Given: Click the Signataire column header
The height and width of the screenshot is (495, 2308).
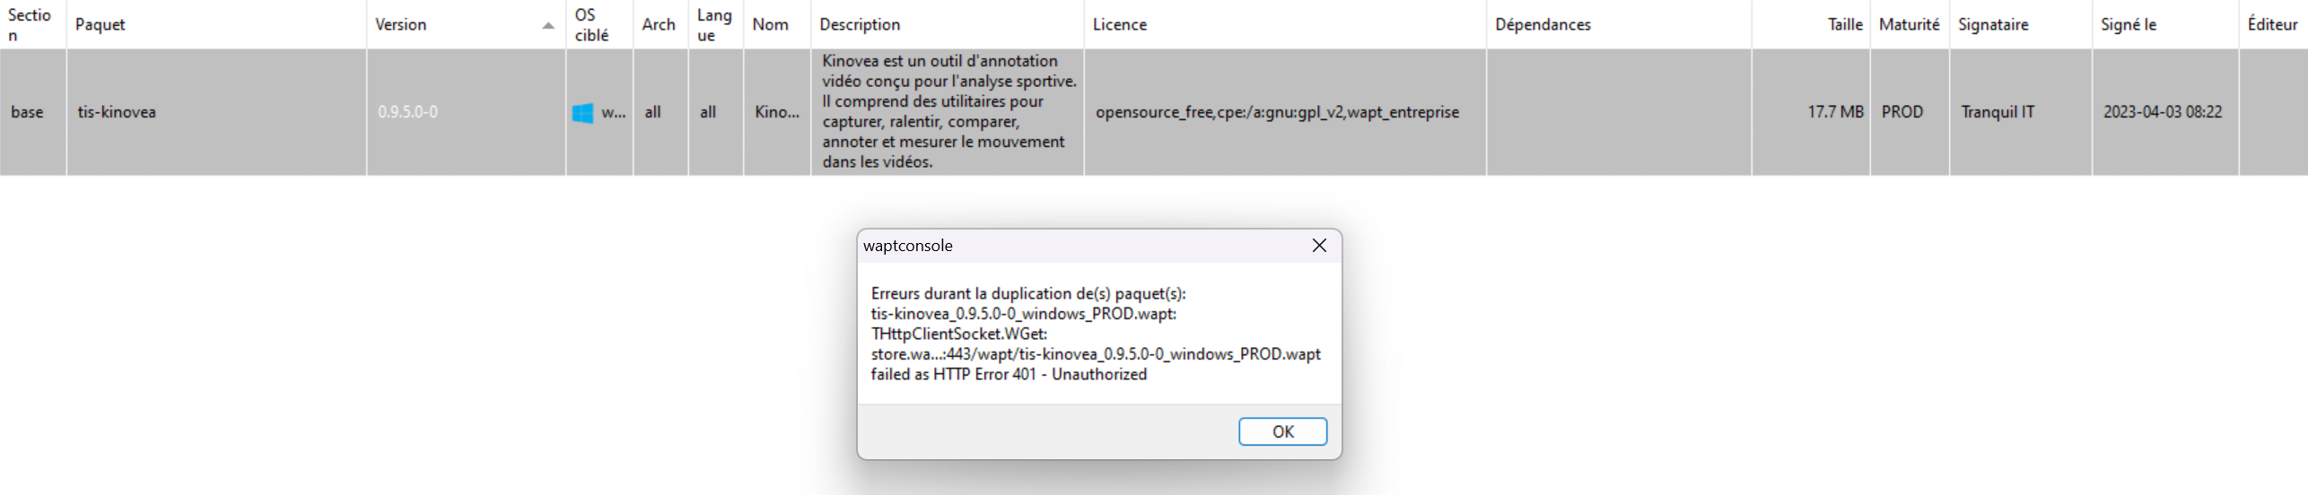Looking at the screenshot, I should pos(2020,24).
